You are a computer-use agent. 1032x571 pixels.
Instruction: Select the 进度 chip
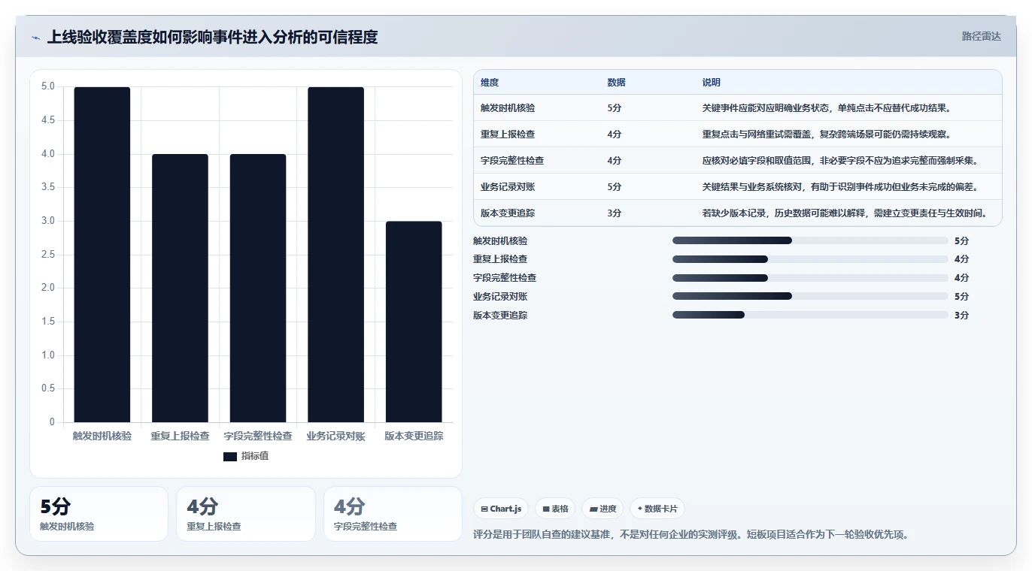coord(603,509)
